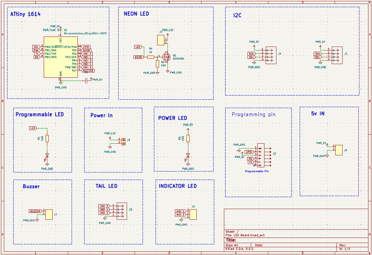Select the SDL label beside J1
Viewport: 372px width, 255px height.
pos(318,57)
